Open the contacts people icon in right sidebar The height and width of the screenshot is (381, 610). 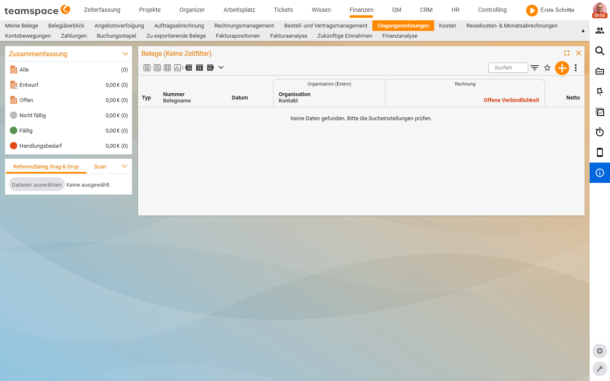[600, 30]
